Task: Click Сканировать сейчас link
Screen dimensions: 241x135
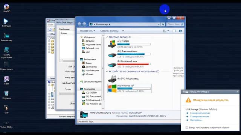Action: 200,113
